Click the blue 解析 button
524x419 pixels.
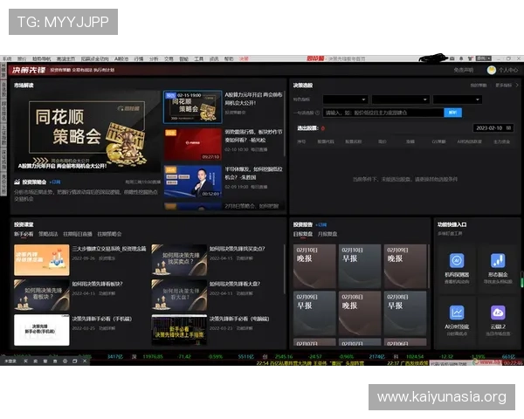(452, 113)
